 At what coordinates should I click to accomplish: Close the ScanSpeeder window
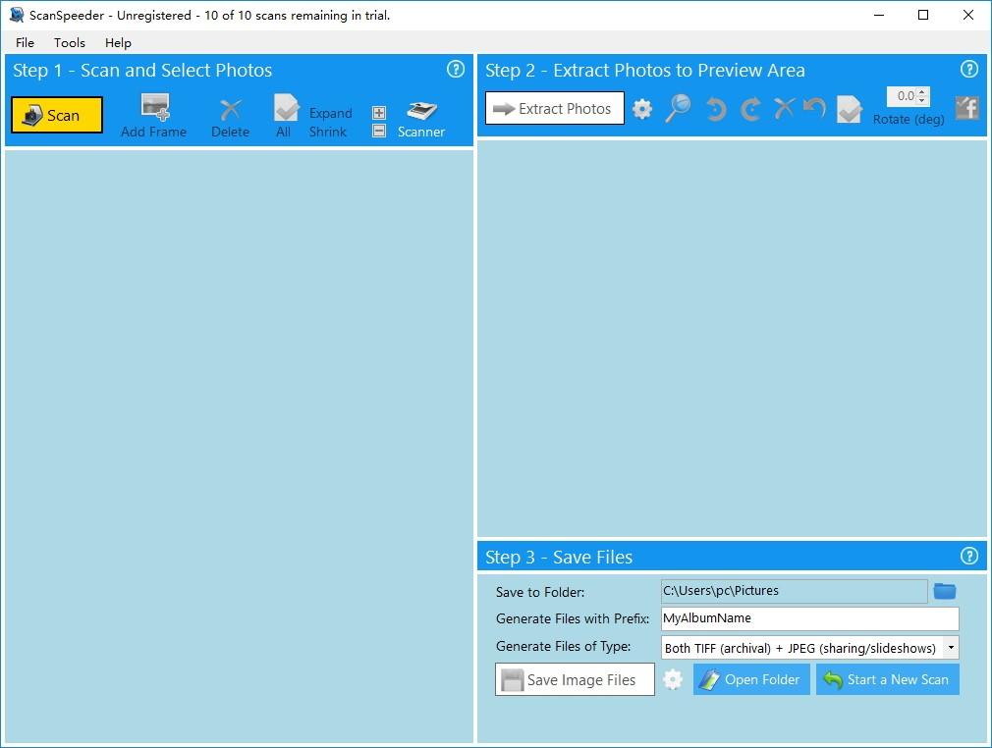[x=968, y=15]
